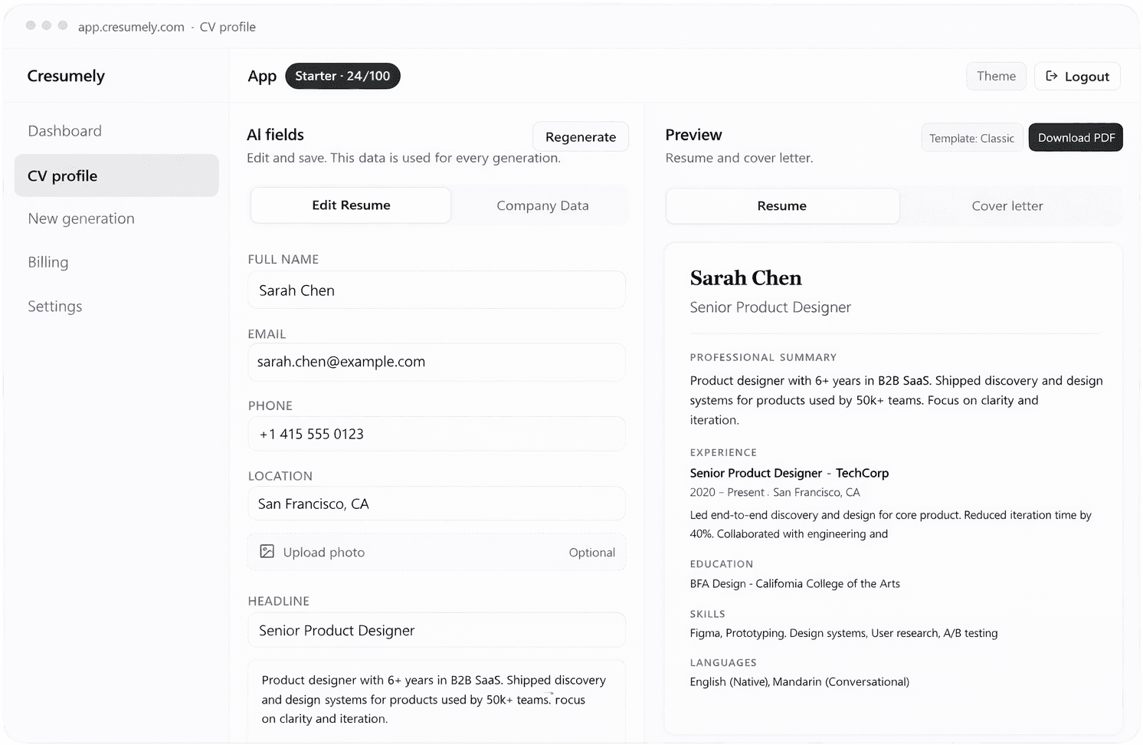The width and height of the screenshot is (1143, 745).
Task: Switch to the Company Data tab
Action: pyautogui.click(x=542, y=205)
